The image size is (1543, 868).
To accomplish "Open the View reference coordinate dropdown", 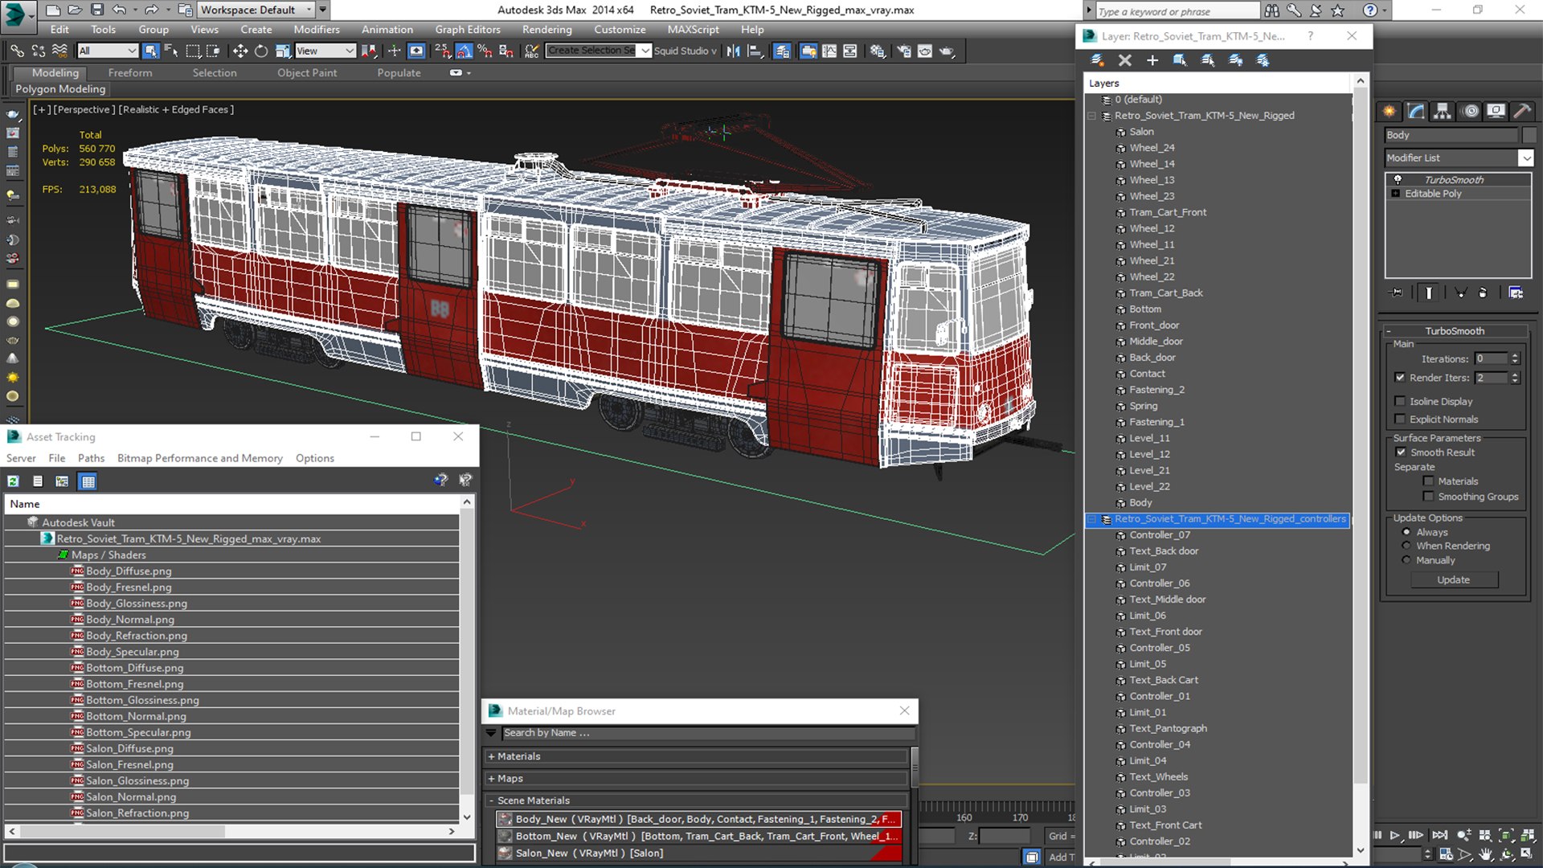I will [325, 51].
